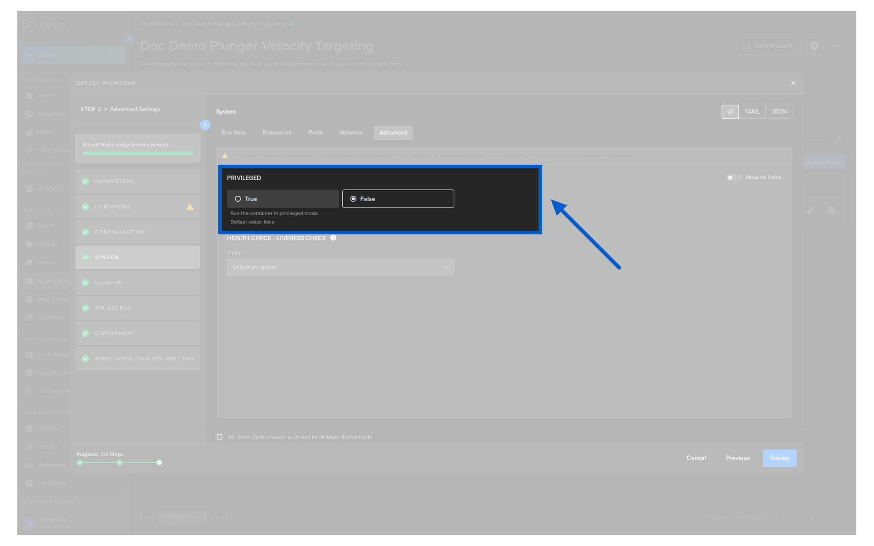Image resolution: width=874 pixels, height=546 pixels.
Task: Expand the Support Links section
Action: [x=52, y=502]
